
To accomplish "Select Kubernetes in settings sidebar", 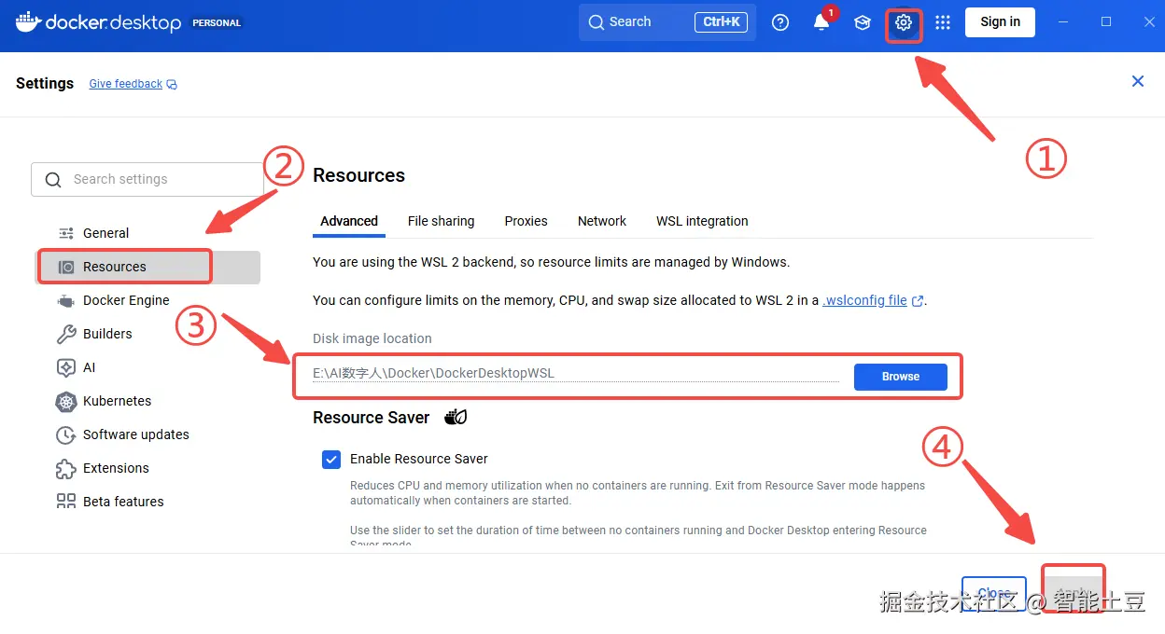I will coord(148,401).
